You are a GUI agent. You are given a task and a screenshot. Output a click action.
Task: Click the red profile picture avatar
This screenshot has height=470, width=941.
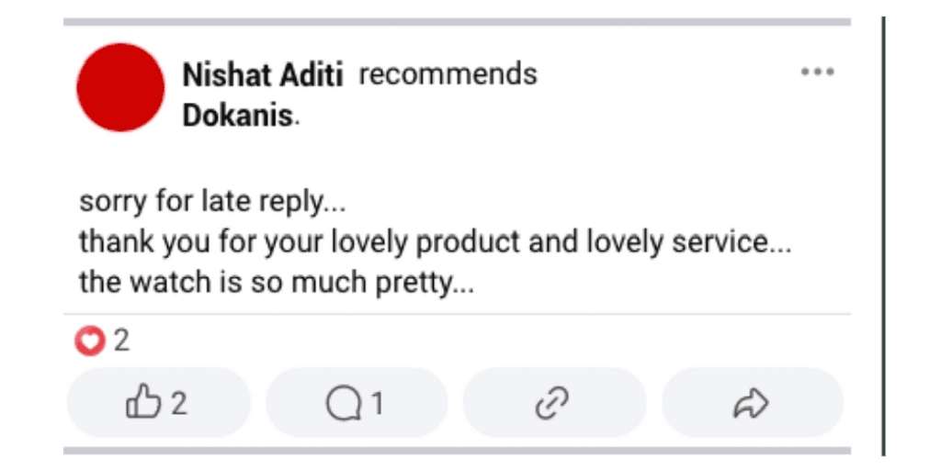pos(120,87)
